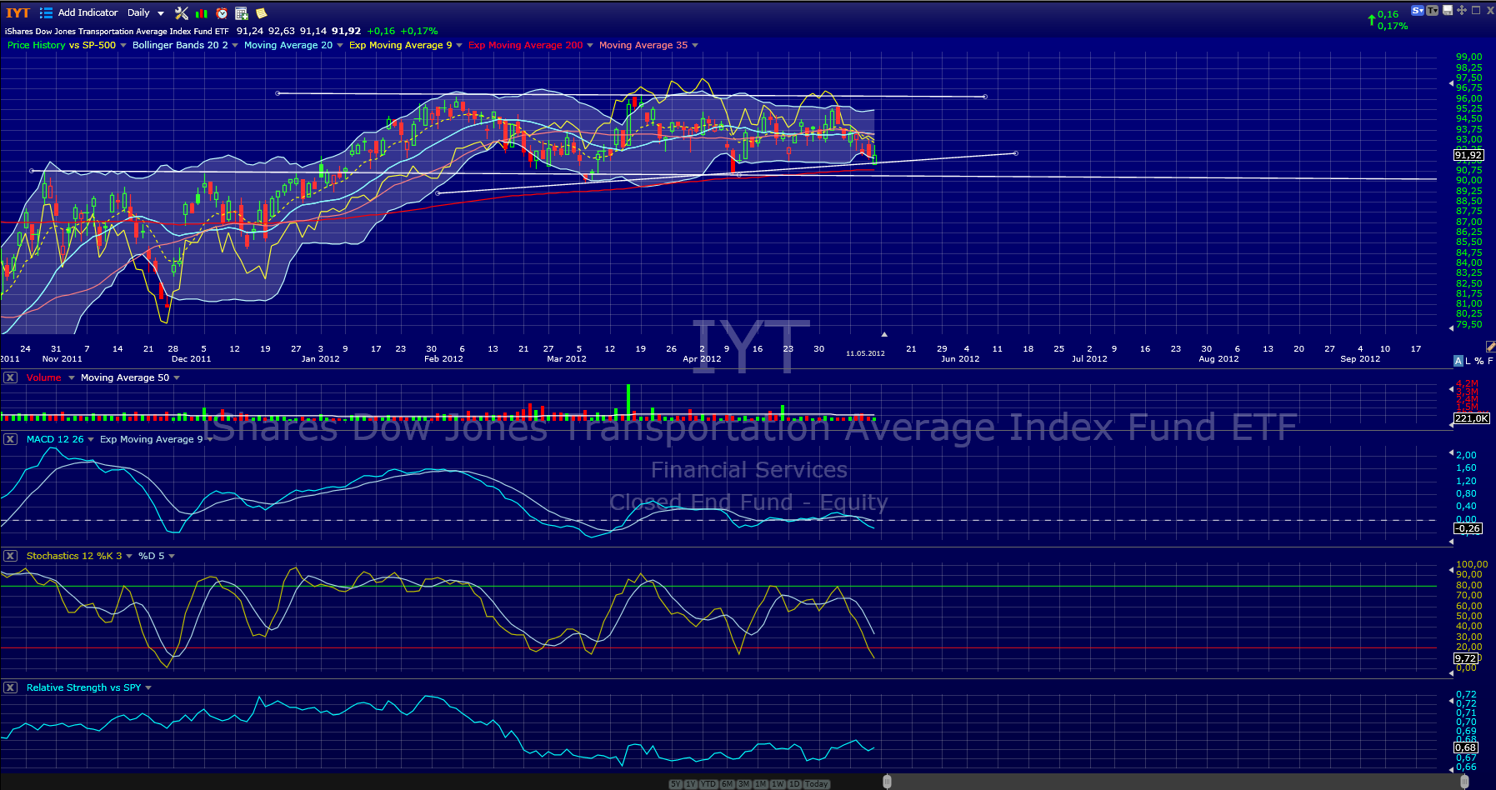
Task: Select the 1M time range button
Action: pyautogui.click(x=761, y=784)
